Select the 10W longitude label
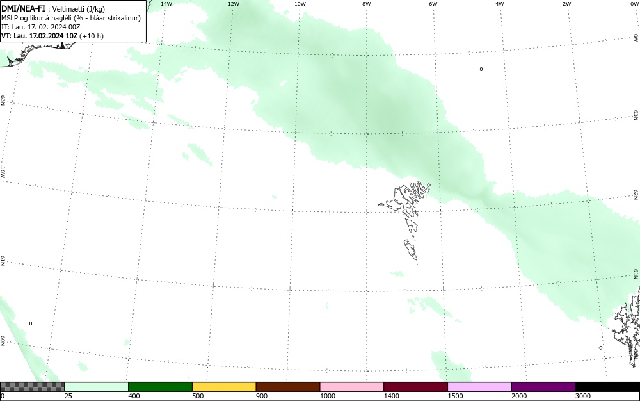This screenshot has height=401, width=640. pyautogui.click(x=300, y=4)
